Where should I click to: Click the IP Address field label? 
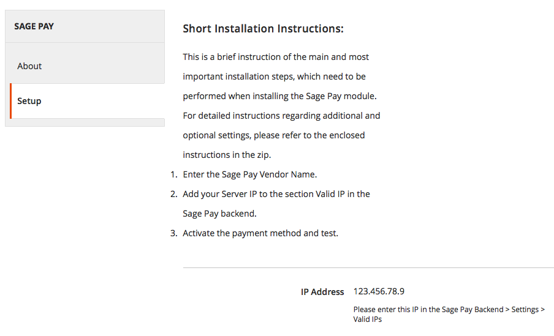(322, 292)
